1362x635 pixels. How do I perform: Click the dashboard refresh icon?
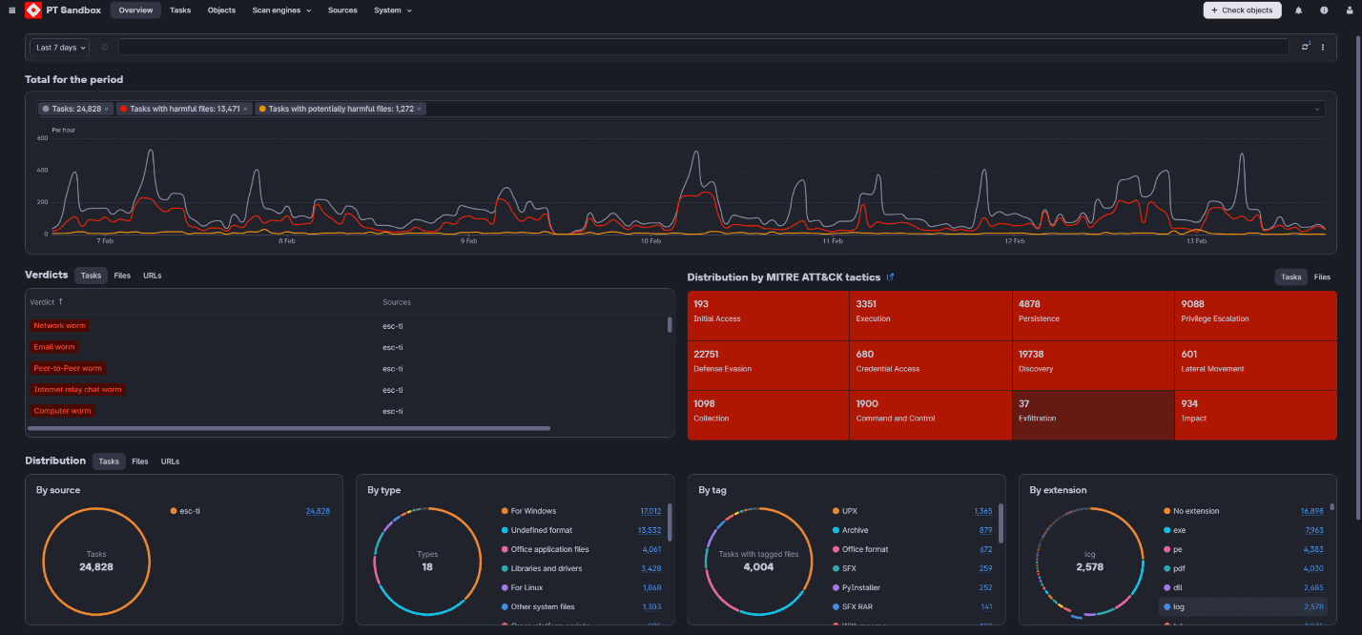pyautogui.click(x=1306, y=47)
